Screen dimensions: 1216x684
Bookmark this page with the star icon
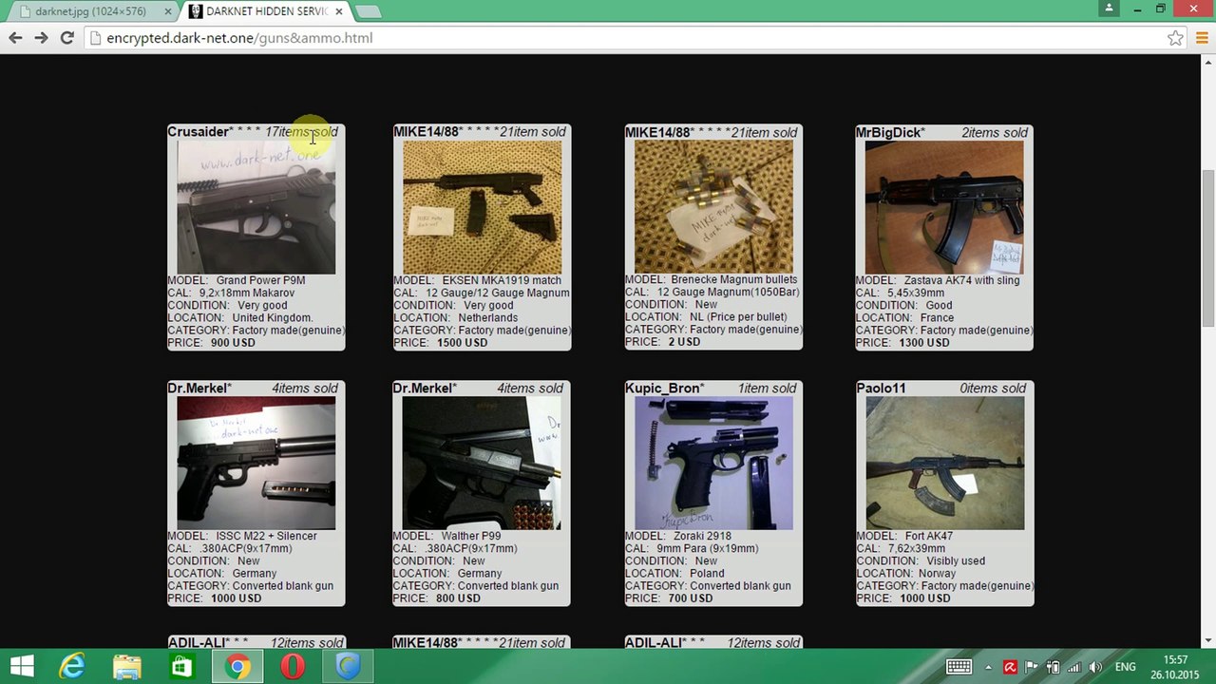(x=1175, y=38)
